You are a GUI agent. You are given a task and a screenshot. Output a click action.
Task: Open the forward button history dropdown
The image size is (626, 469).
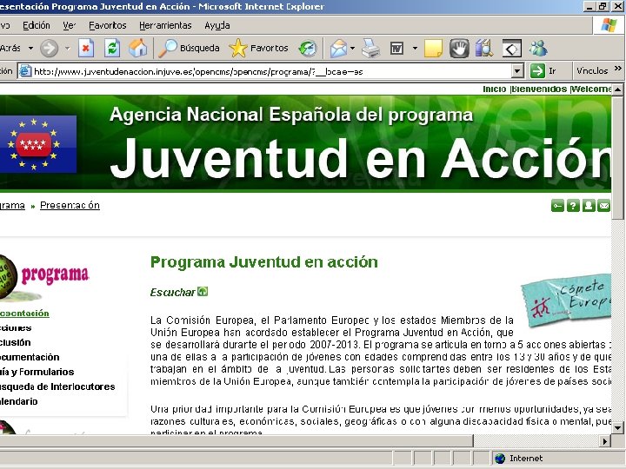tap(67, 49)
